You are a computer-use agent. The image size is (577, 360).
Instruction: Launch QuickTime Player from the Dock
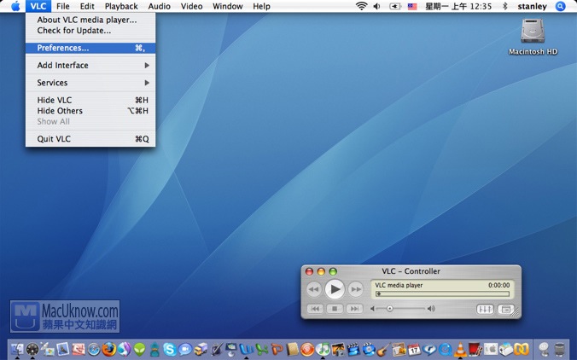(446, 350)
